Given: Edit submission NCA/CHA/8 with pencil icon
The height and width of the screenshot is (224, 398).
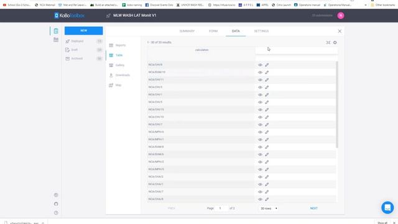Looking at the screenshot, I should pyautogui.click(x=267, y=199).
